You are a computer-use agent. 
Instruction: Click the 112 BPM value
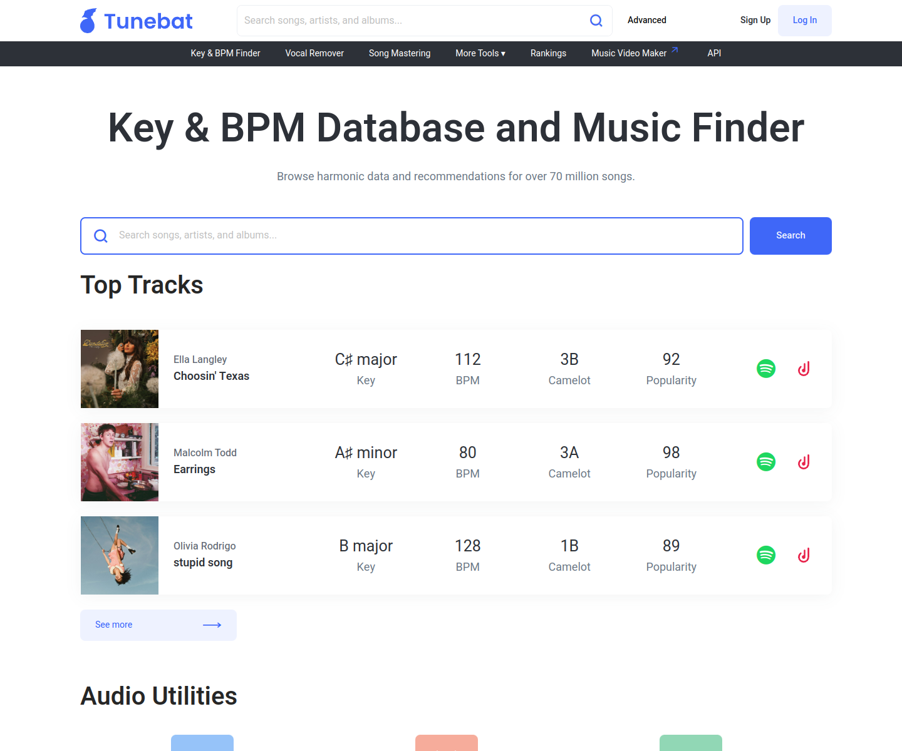[468, 359]
